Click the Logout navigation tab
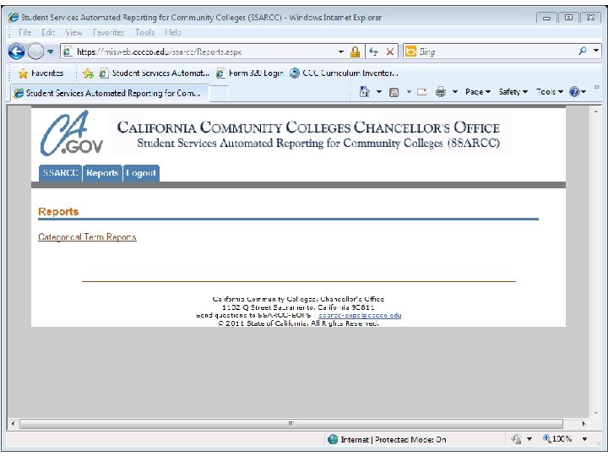The width and height of the screenshot is (608, 456). coord(141,173)
